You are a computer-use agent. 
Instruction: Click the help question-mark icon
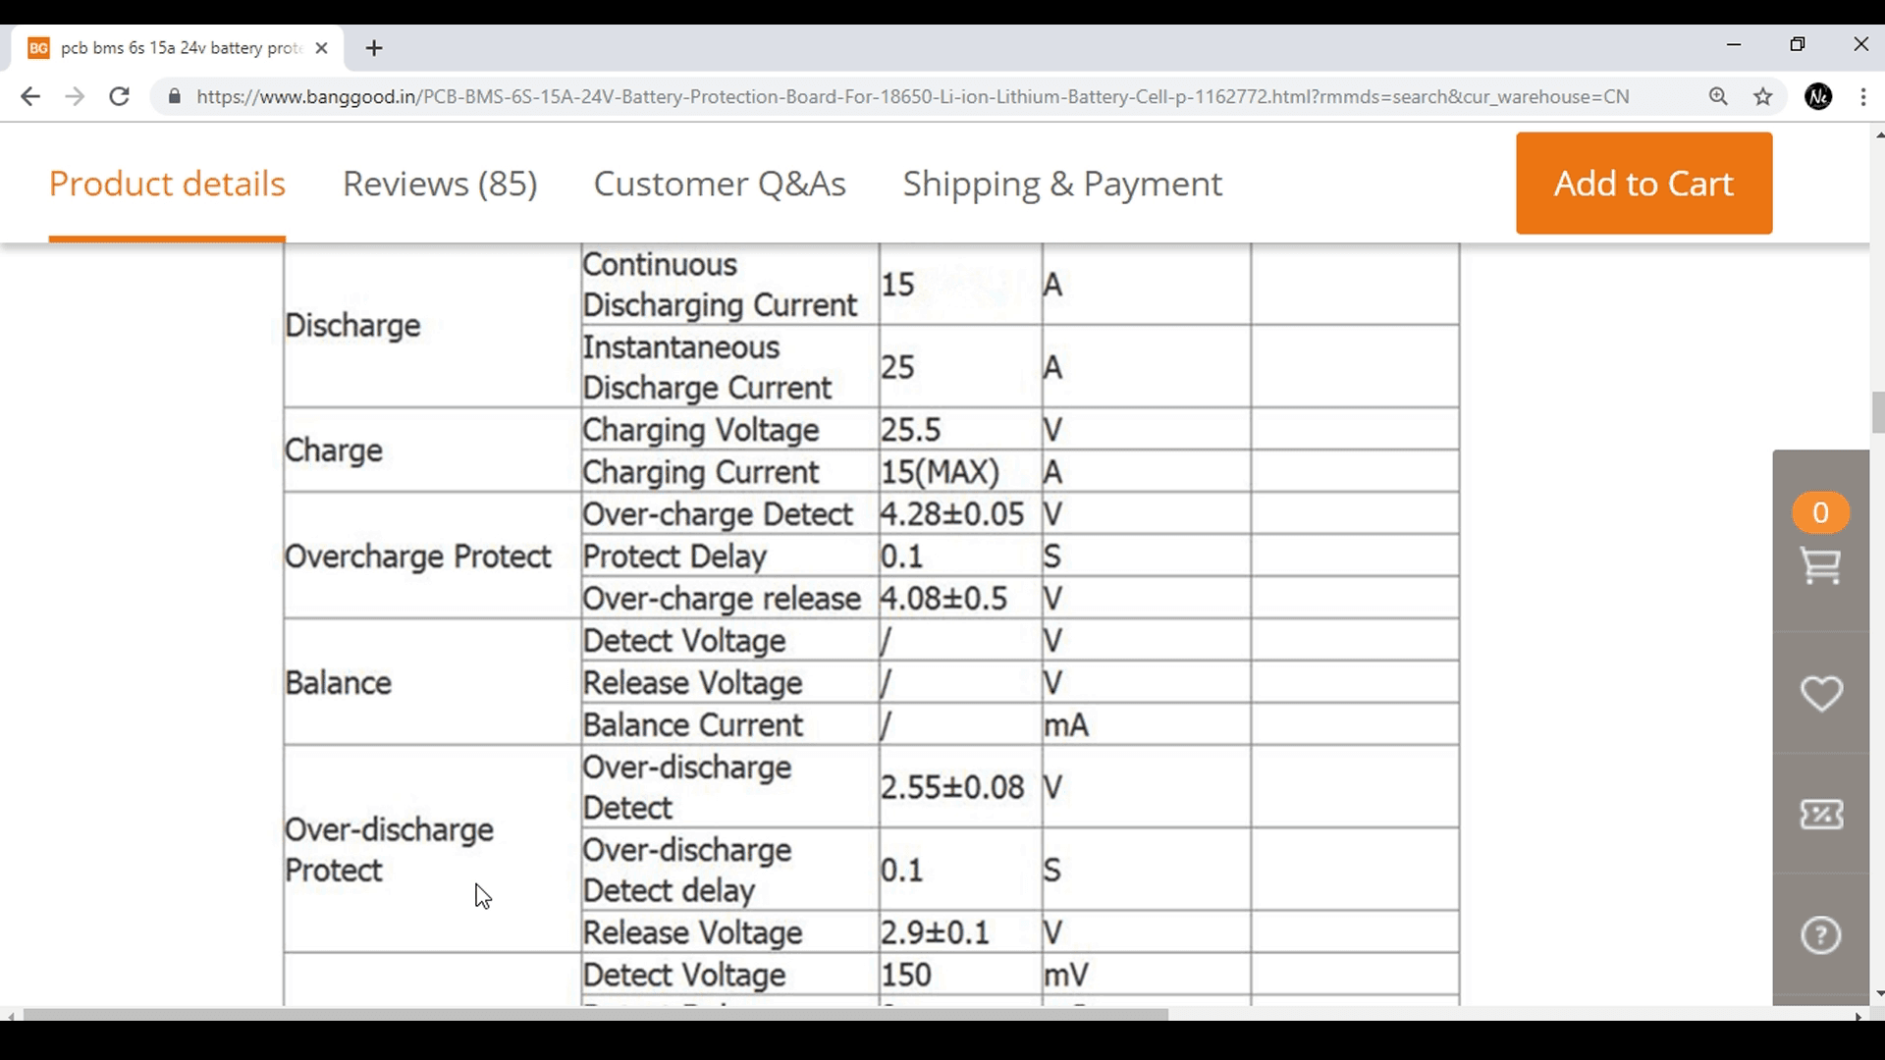pos(1821,935)
